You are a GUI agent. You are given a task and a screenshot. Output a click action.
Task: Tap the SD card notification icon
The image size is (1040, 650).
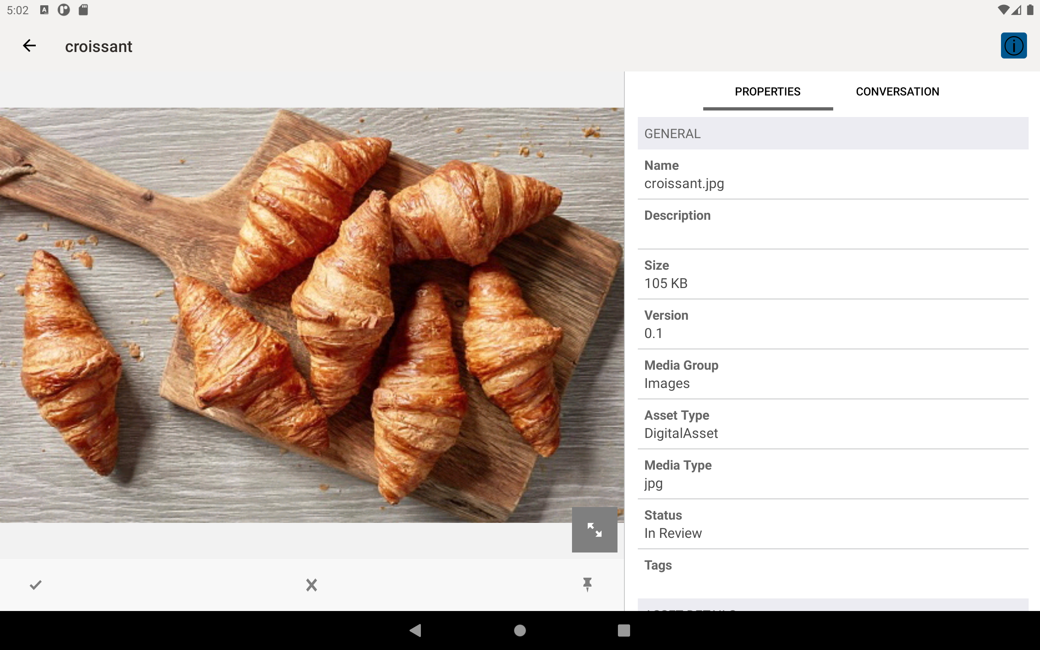83,10
